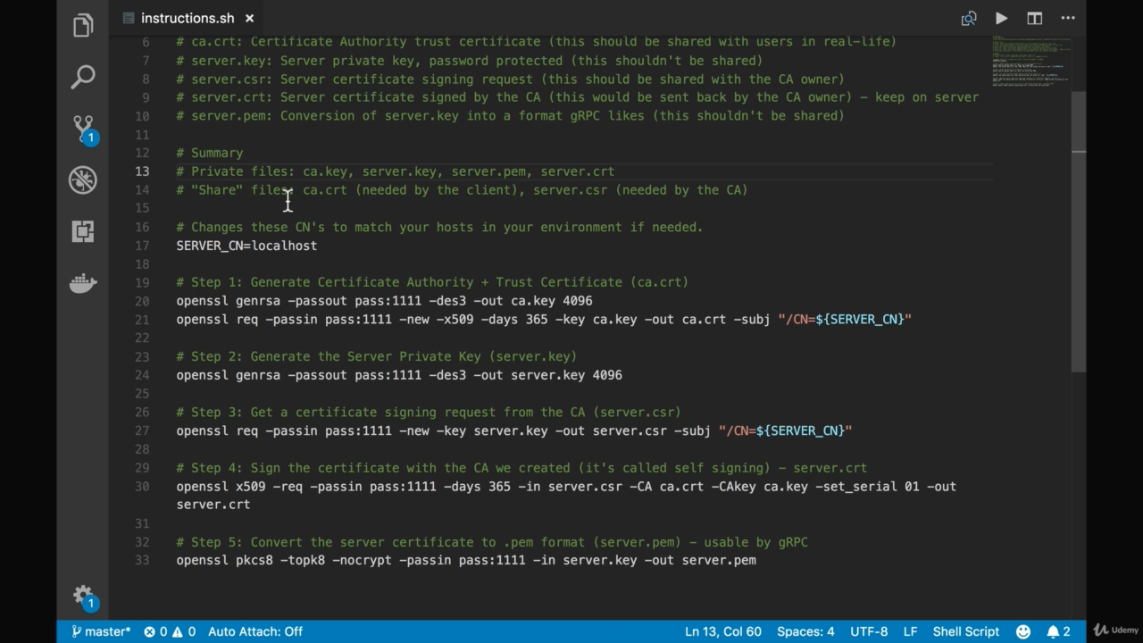1143x643 pixels.
Task: Open the Source Control view
Action: [x=83, y=129]
